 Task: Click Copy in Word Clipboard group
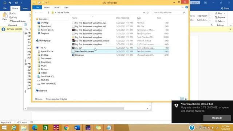(13, 17)
